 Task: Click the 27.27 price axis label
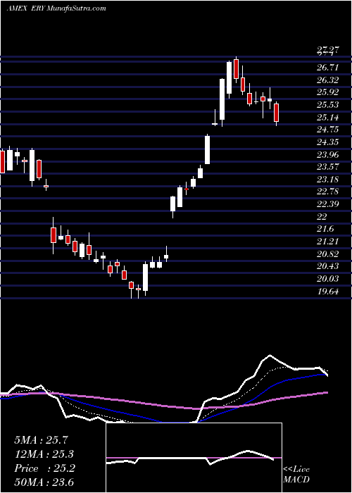327,49
